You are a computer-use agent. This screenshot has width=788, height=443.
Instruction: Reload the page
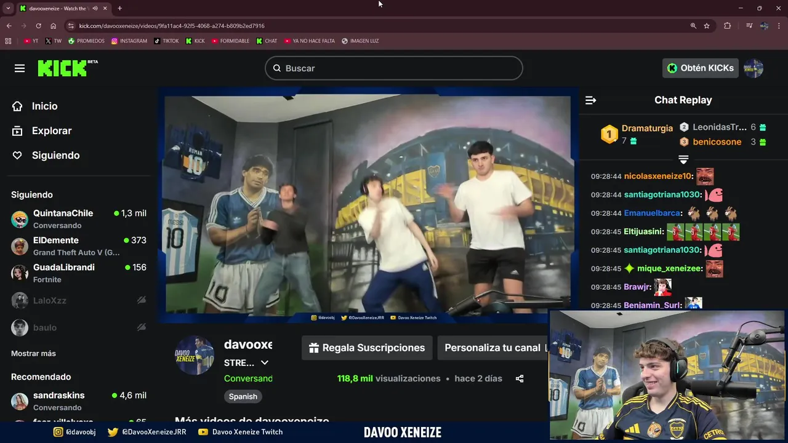point(38,26)
